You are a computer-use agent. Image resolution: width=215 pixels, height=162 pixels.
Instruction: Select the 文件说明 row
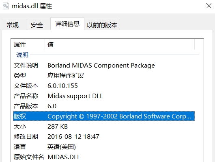[x=104, y=66]
